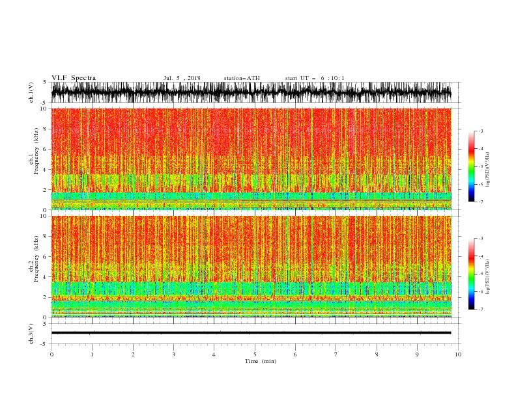Click the '-7' label on ch.2 color bar
This screenshot has height=398, width=516.
pyautogui.click(x=480, y=309)
